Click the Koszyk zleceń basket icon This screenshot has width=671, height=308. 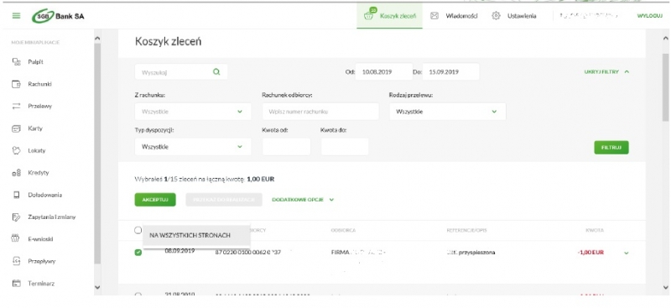click(368, 15)
